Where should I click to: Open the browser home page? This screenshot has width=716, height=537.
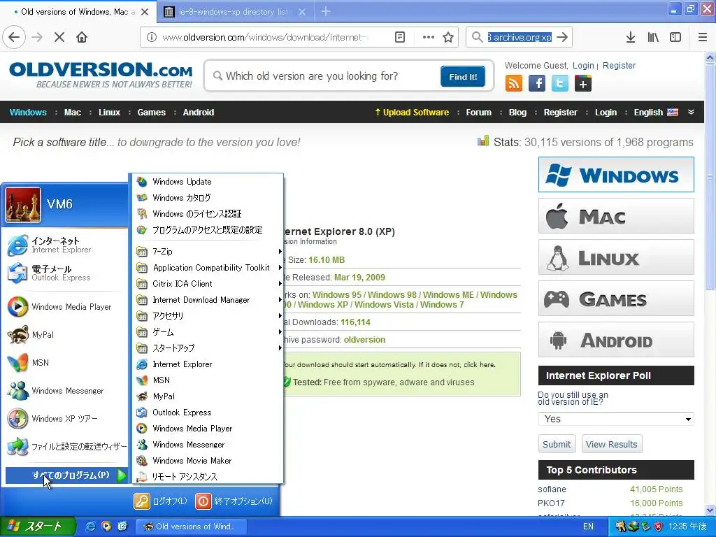pos(82,37)
